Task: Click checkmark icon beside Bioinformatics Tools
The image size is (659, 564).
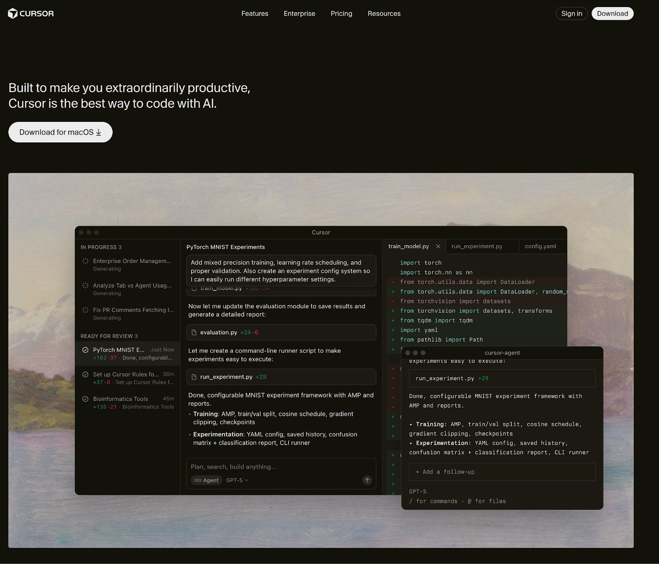Action: coord(85,399)
